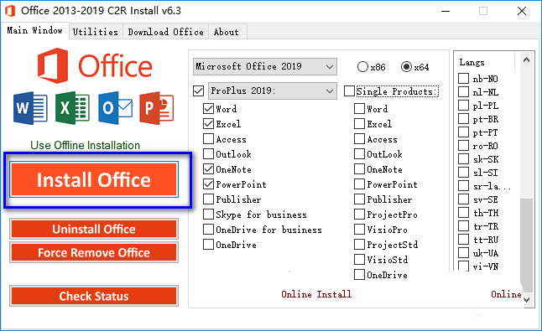Open the Download Office tab

(165, 32)
